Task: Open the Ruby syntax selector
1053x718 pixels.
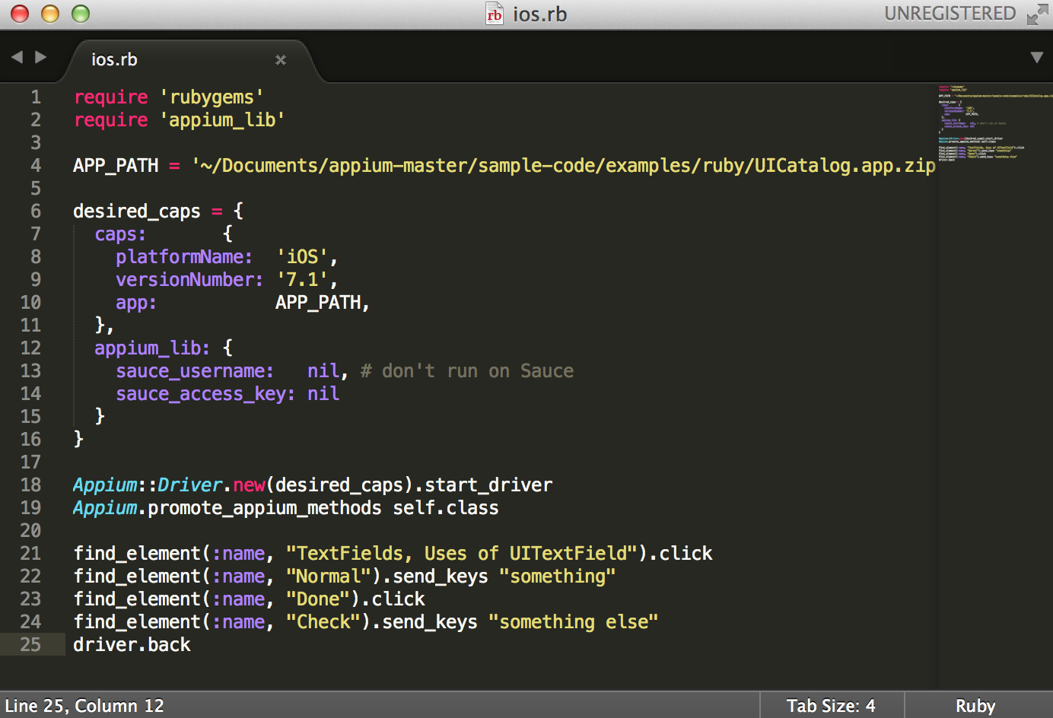Action: pyautogui.click(x=975, y=706)
